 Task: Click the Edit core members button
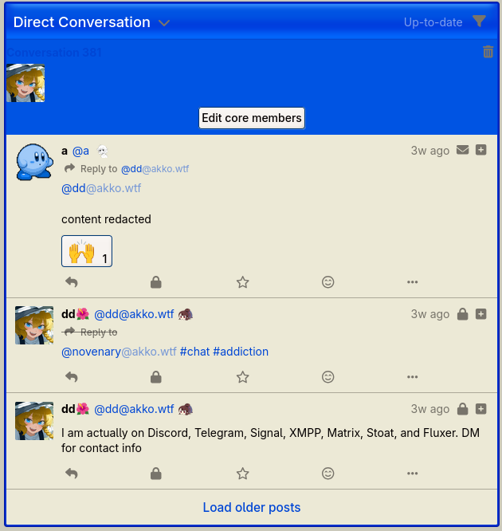[x=252, y=118]
